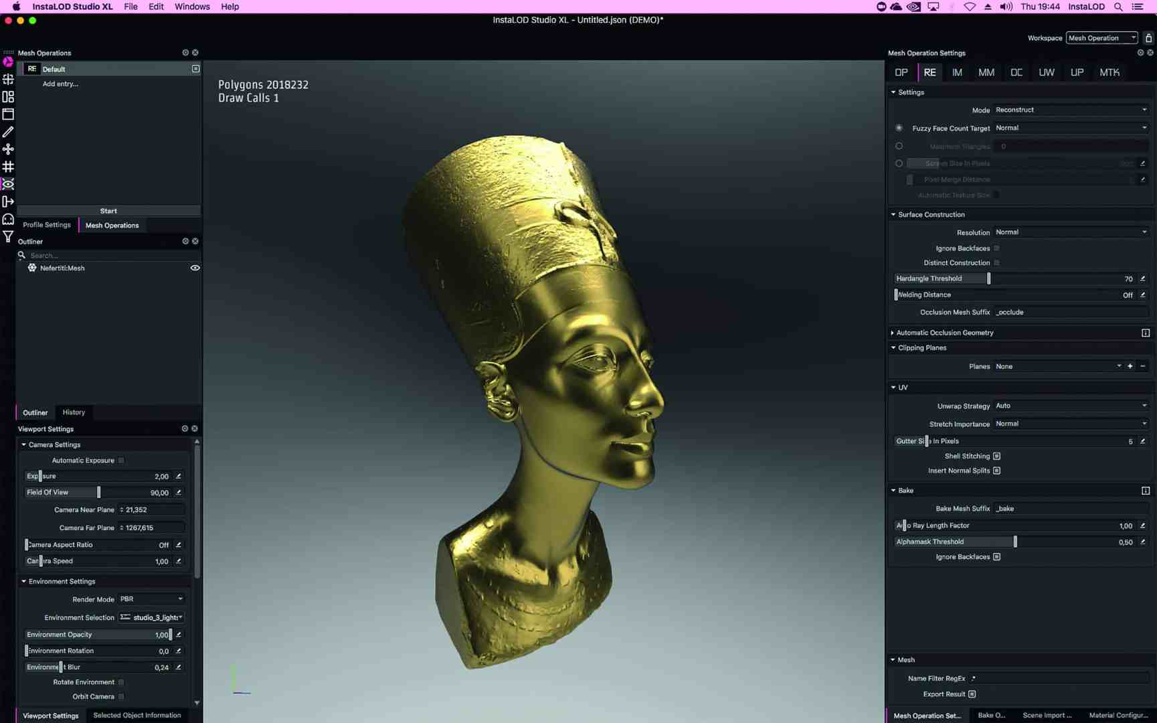This screenshot has height=723, width=1157.
Task: Click the node graph tool icon
Action: (x=8, y=149)
